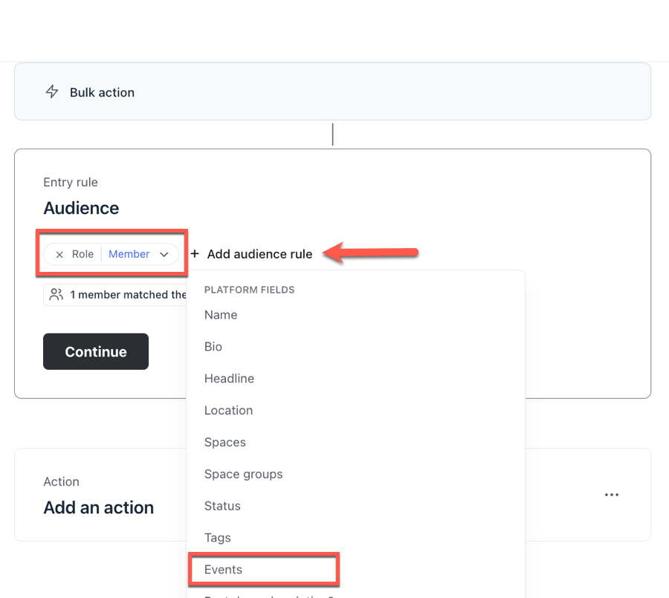Click the matched members people icon

pos(56,295)
